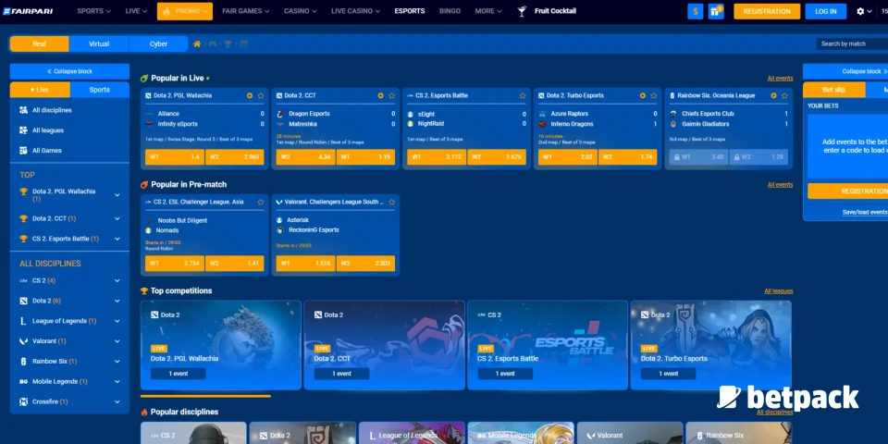
Task: Click the gamepad breadcrumb icon
Action: pos(213,44)
